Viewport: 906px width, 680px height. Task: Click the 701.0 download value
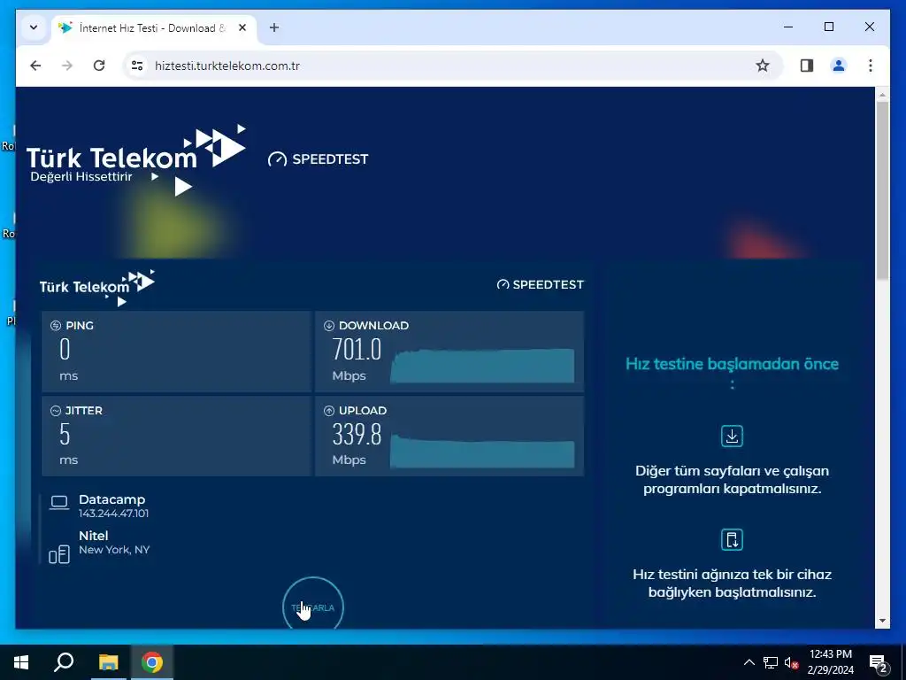tap(357, 349)
